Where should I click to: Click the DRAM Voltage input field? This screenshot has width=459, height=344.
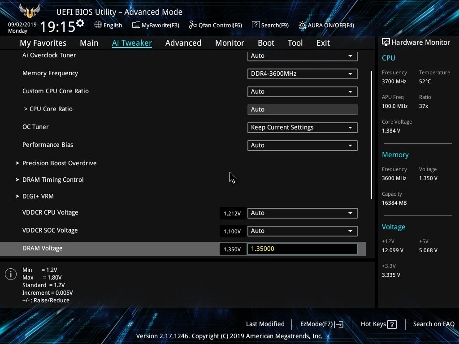303,249
